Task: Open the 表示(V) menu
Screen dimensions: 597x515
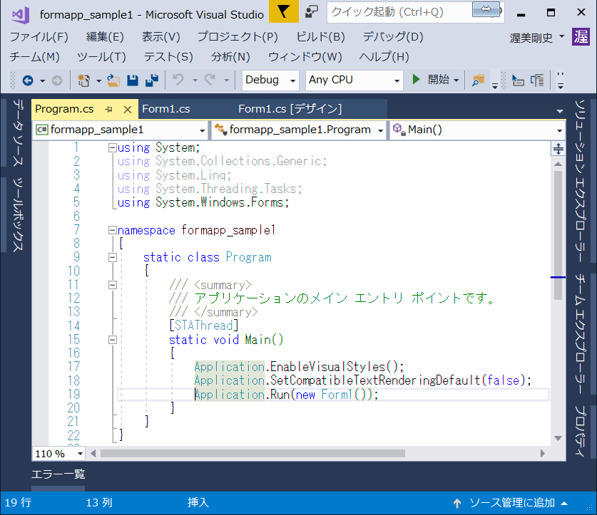Action: (160, 37)
